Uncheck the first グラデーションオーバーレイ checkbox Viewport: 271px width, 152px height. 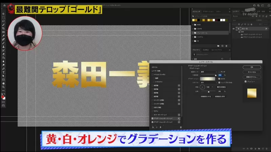pos(152,119)
